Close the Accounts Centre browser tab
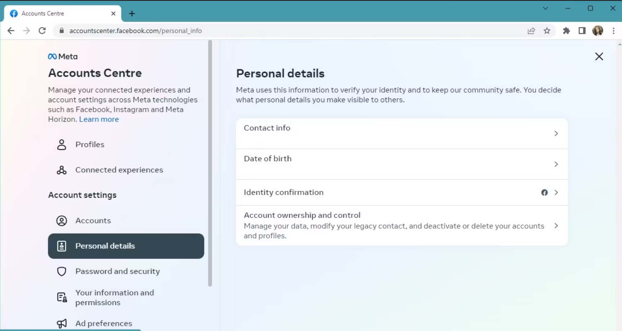The height and width of the screenshot is (331, 622). (113, 13)
